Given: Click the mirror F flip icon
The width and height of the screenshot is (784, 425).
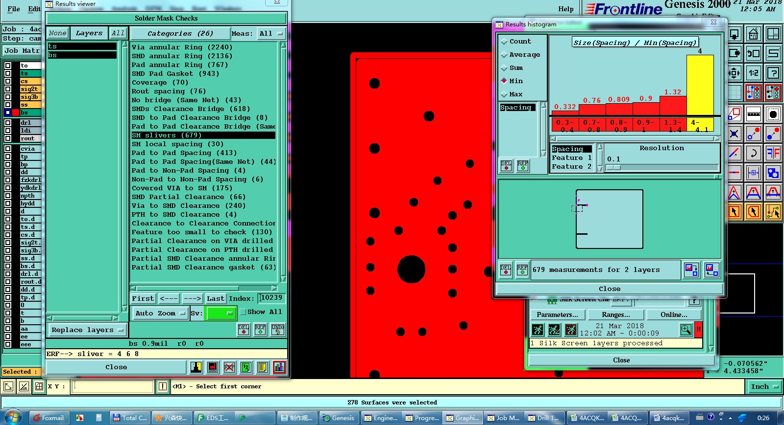Looking at the screenshot, I should click(x=773, y=153).
